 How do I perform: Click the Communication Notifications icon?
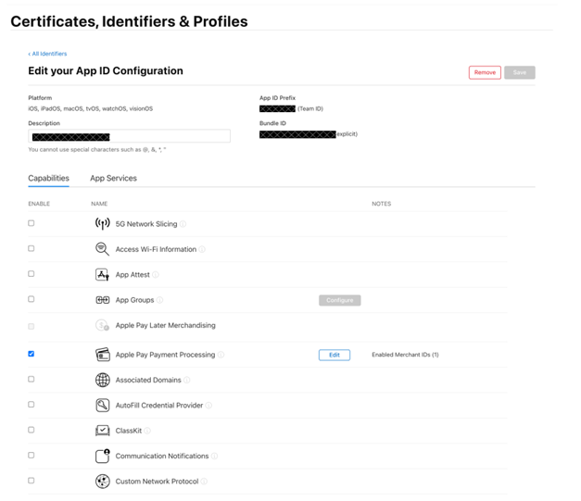point(103,456)
